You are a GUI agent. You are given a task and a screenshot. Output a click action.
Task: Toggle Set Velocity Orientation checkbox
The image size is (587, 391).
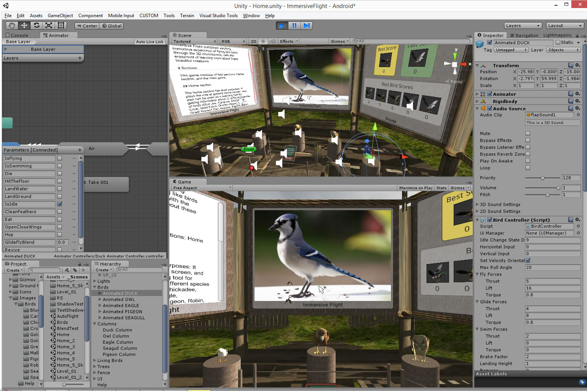[528, 261]
